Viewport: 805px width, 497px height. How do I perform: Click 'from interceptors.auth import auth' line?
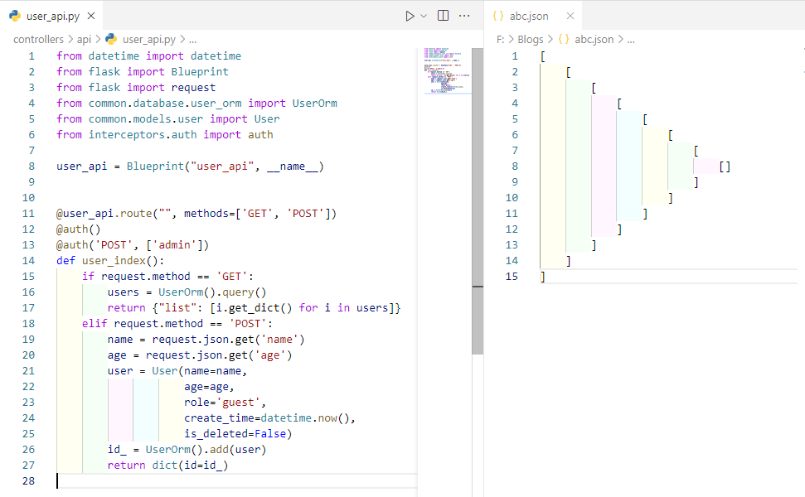165,134
